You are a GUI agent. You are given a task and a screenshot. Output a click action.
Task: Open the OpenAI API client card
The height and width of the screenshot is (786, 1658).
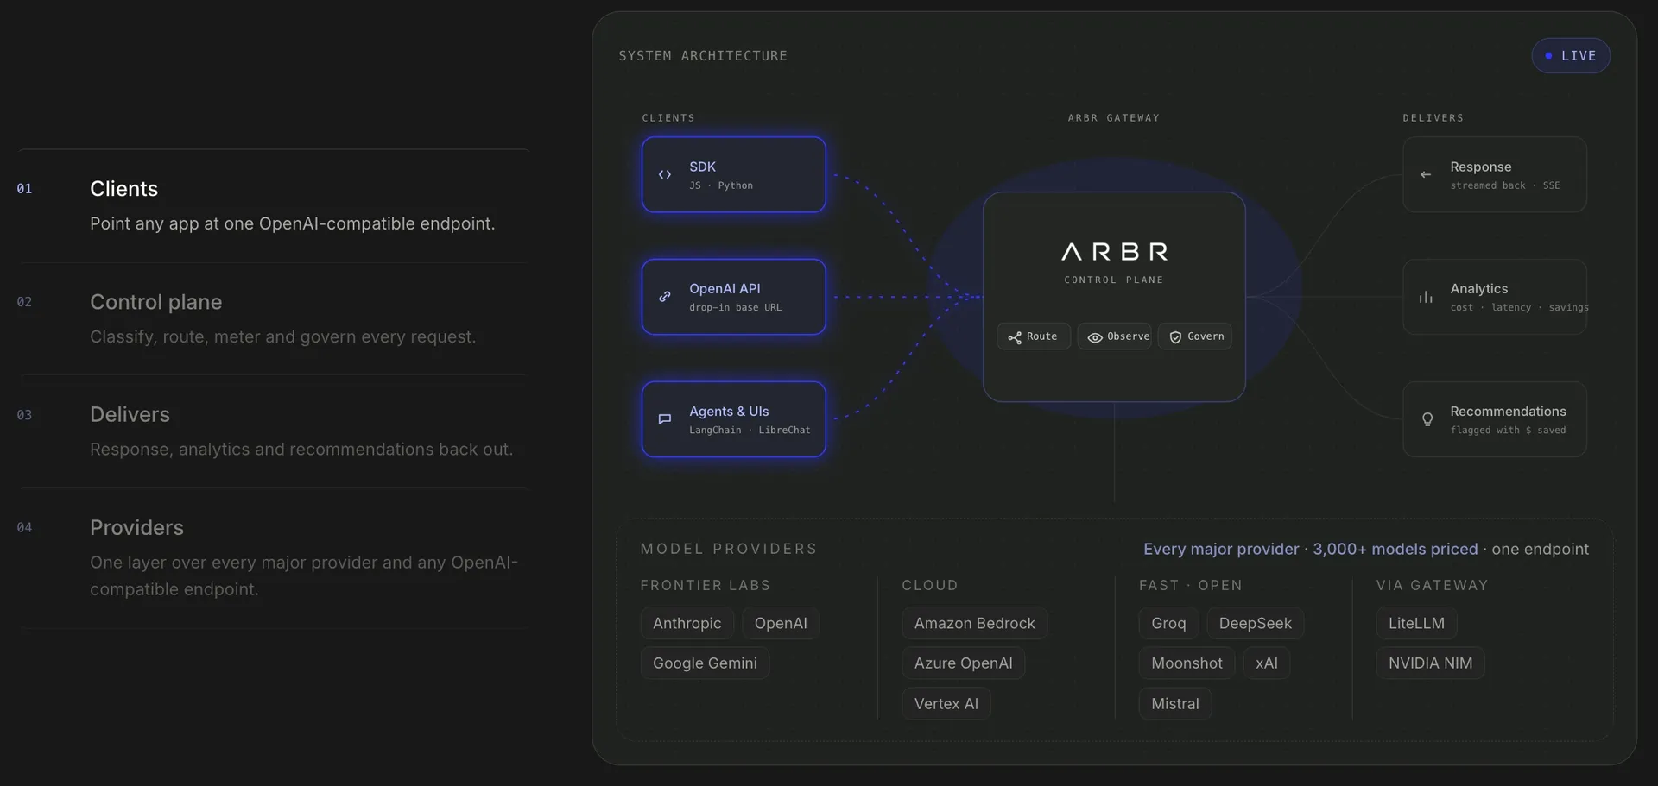tap(734, 297)
